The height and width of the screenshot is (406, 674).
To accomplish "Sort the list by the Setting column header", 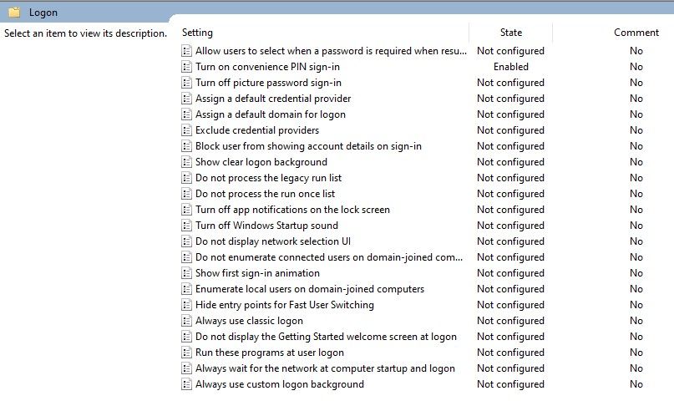I will coord(197,33).
